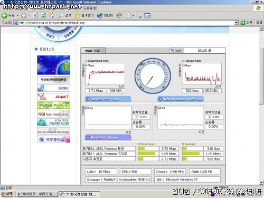The image size is (264, 198).
Task: Refresh the page using the Refresh icon
Action: (x=43, y=15)
